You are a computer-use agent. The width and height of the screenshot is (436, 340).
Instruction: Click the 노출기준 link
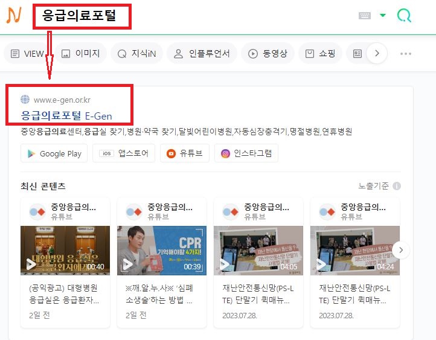pos(373,186)
